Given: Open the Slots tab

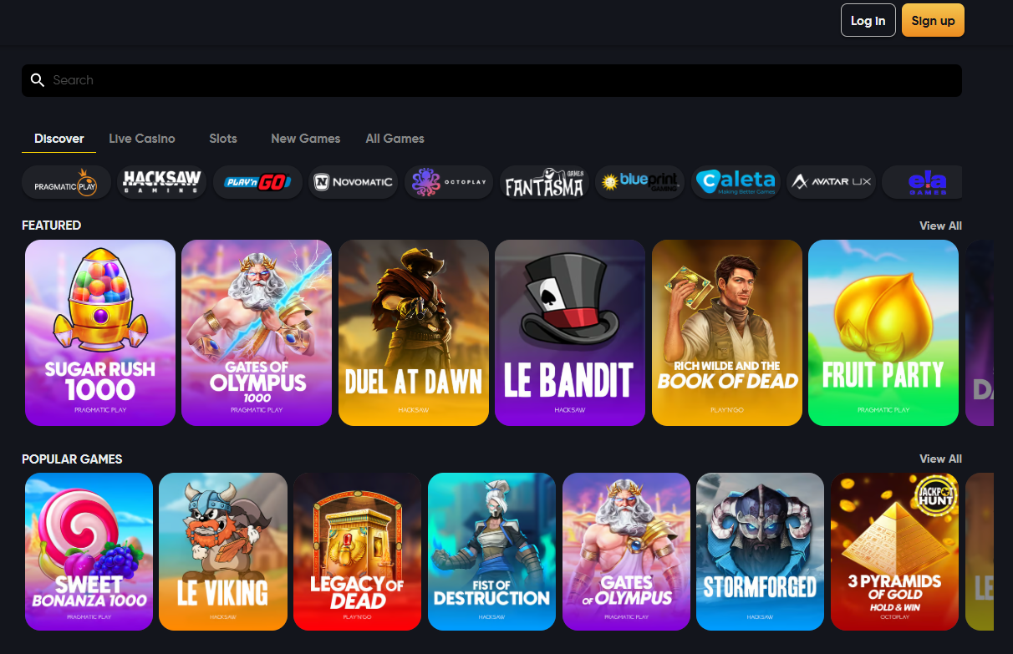Looking at the screenshot, I should click(x=223, y=139).
